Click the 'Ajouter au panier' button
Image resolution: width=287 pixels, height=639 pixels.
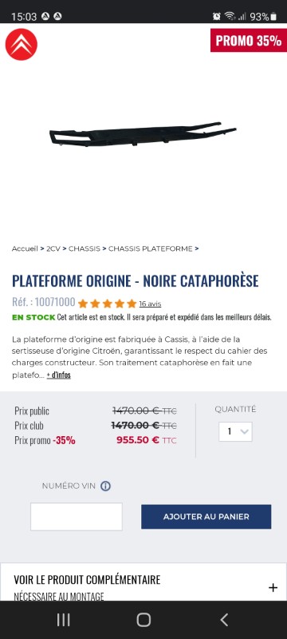[x=206, y=517]
